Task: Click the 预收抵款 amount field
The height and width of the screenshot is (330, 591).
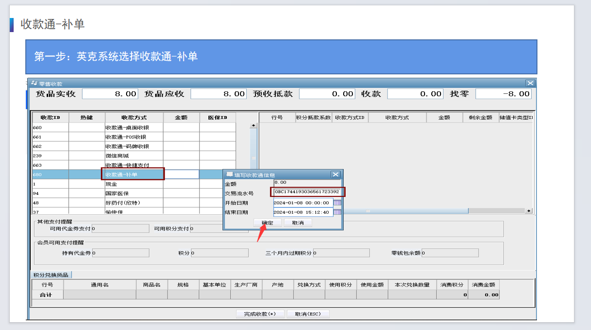Action: coord(327,94)
